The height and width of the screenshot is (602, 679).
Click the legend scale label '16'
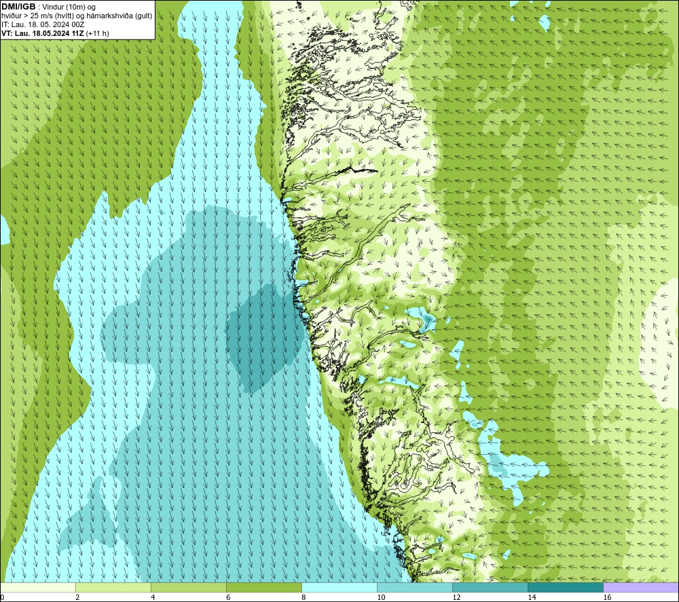[607, 597]
